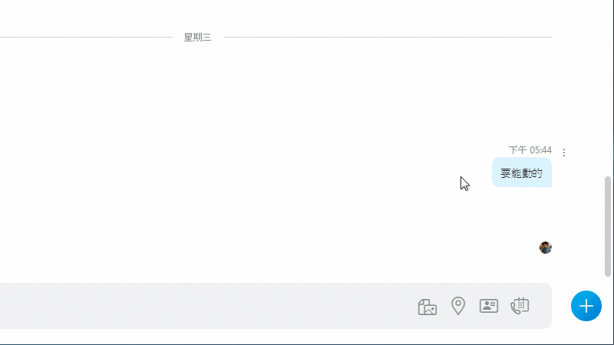Click the scrollbar track above the thumb

coord(609,92)
